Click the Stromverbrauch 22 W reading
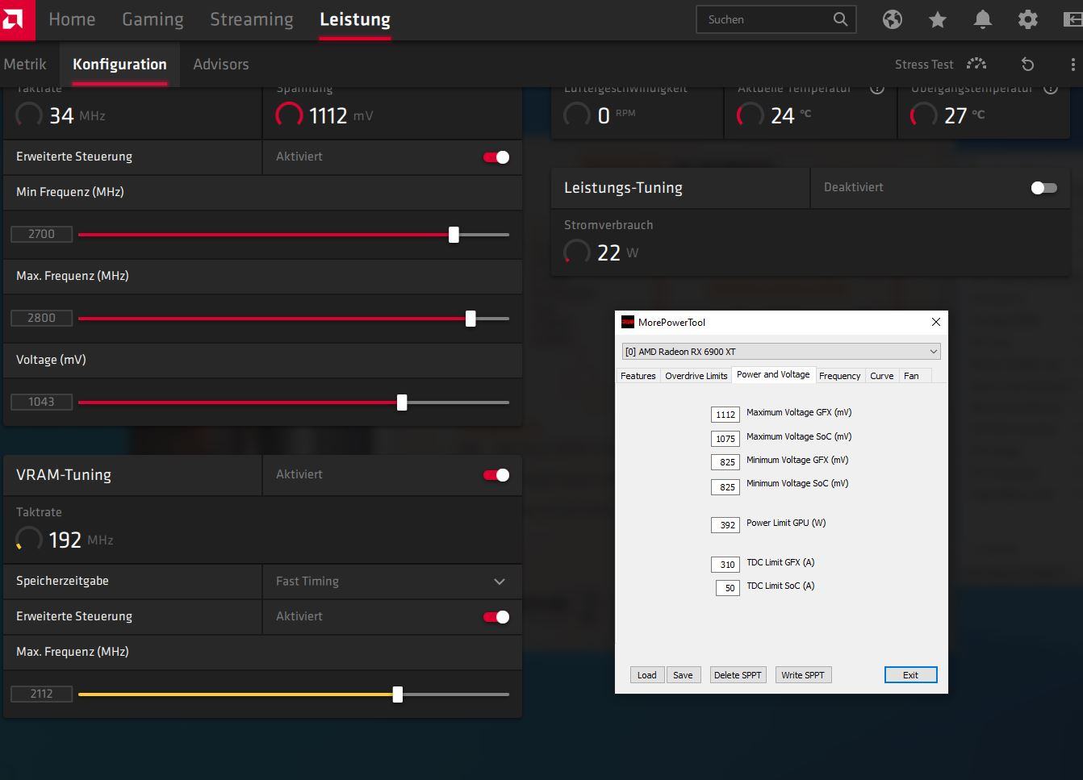This screenshot has width=1083, height=780. (617, 252)
